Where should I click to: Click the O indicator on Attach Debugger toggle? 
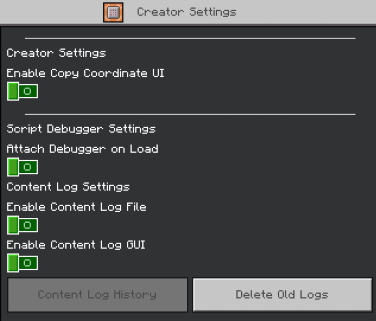(28, 167)
